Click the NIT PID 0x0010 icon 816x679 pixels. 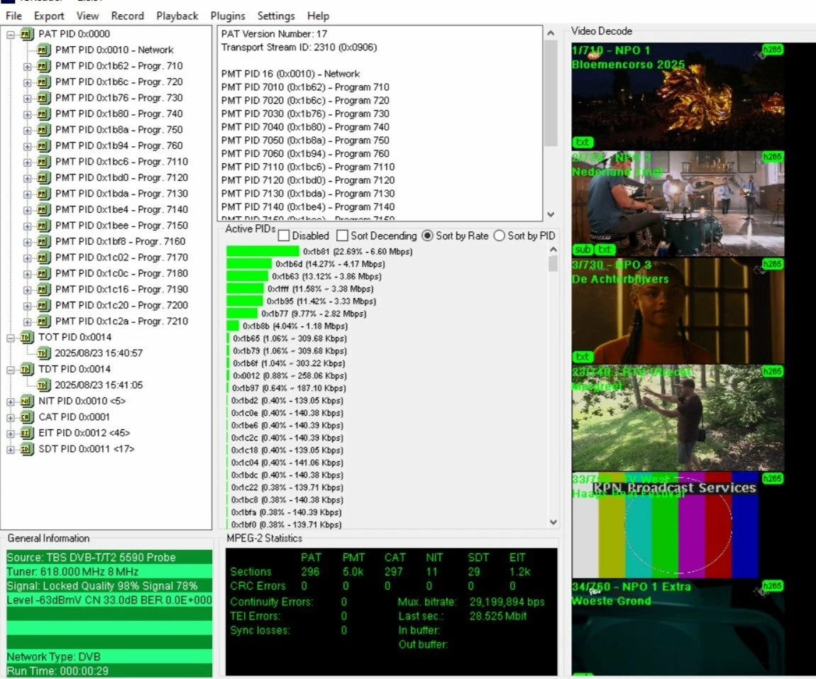point(26,401)
